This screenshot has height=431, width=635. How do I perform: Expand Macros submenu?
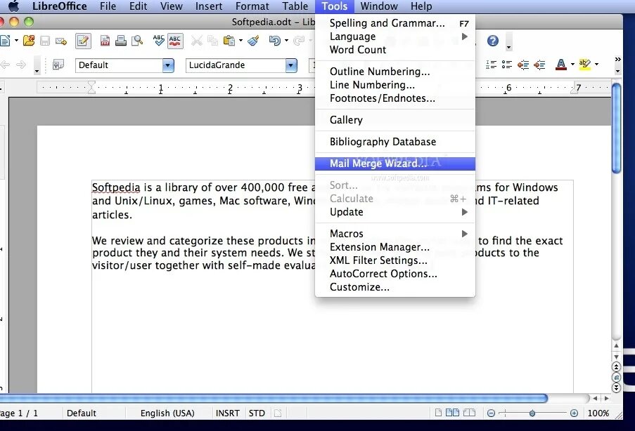coord(395,234)
